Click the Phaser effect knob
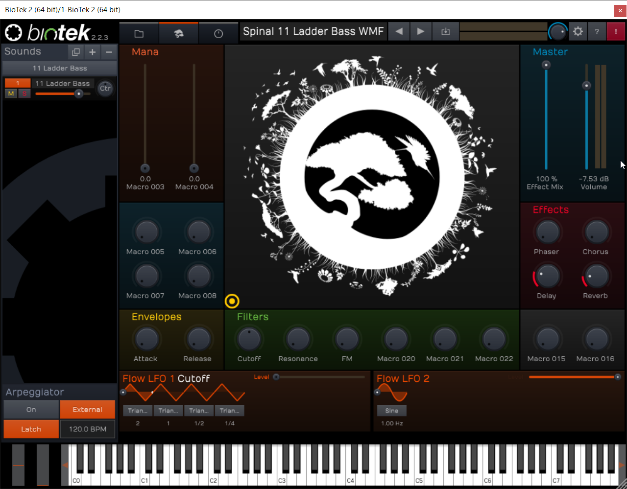The width and height of the screenshot is (627, 489). coord(547,232)
